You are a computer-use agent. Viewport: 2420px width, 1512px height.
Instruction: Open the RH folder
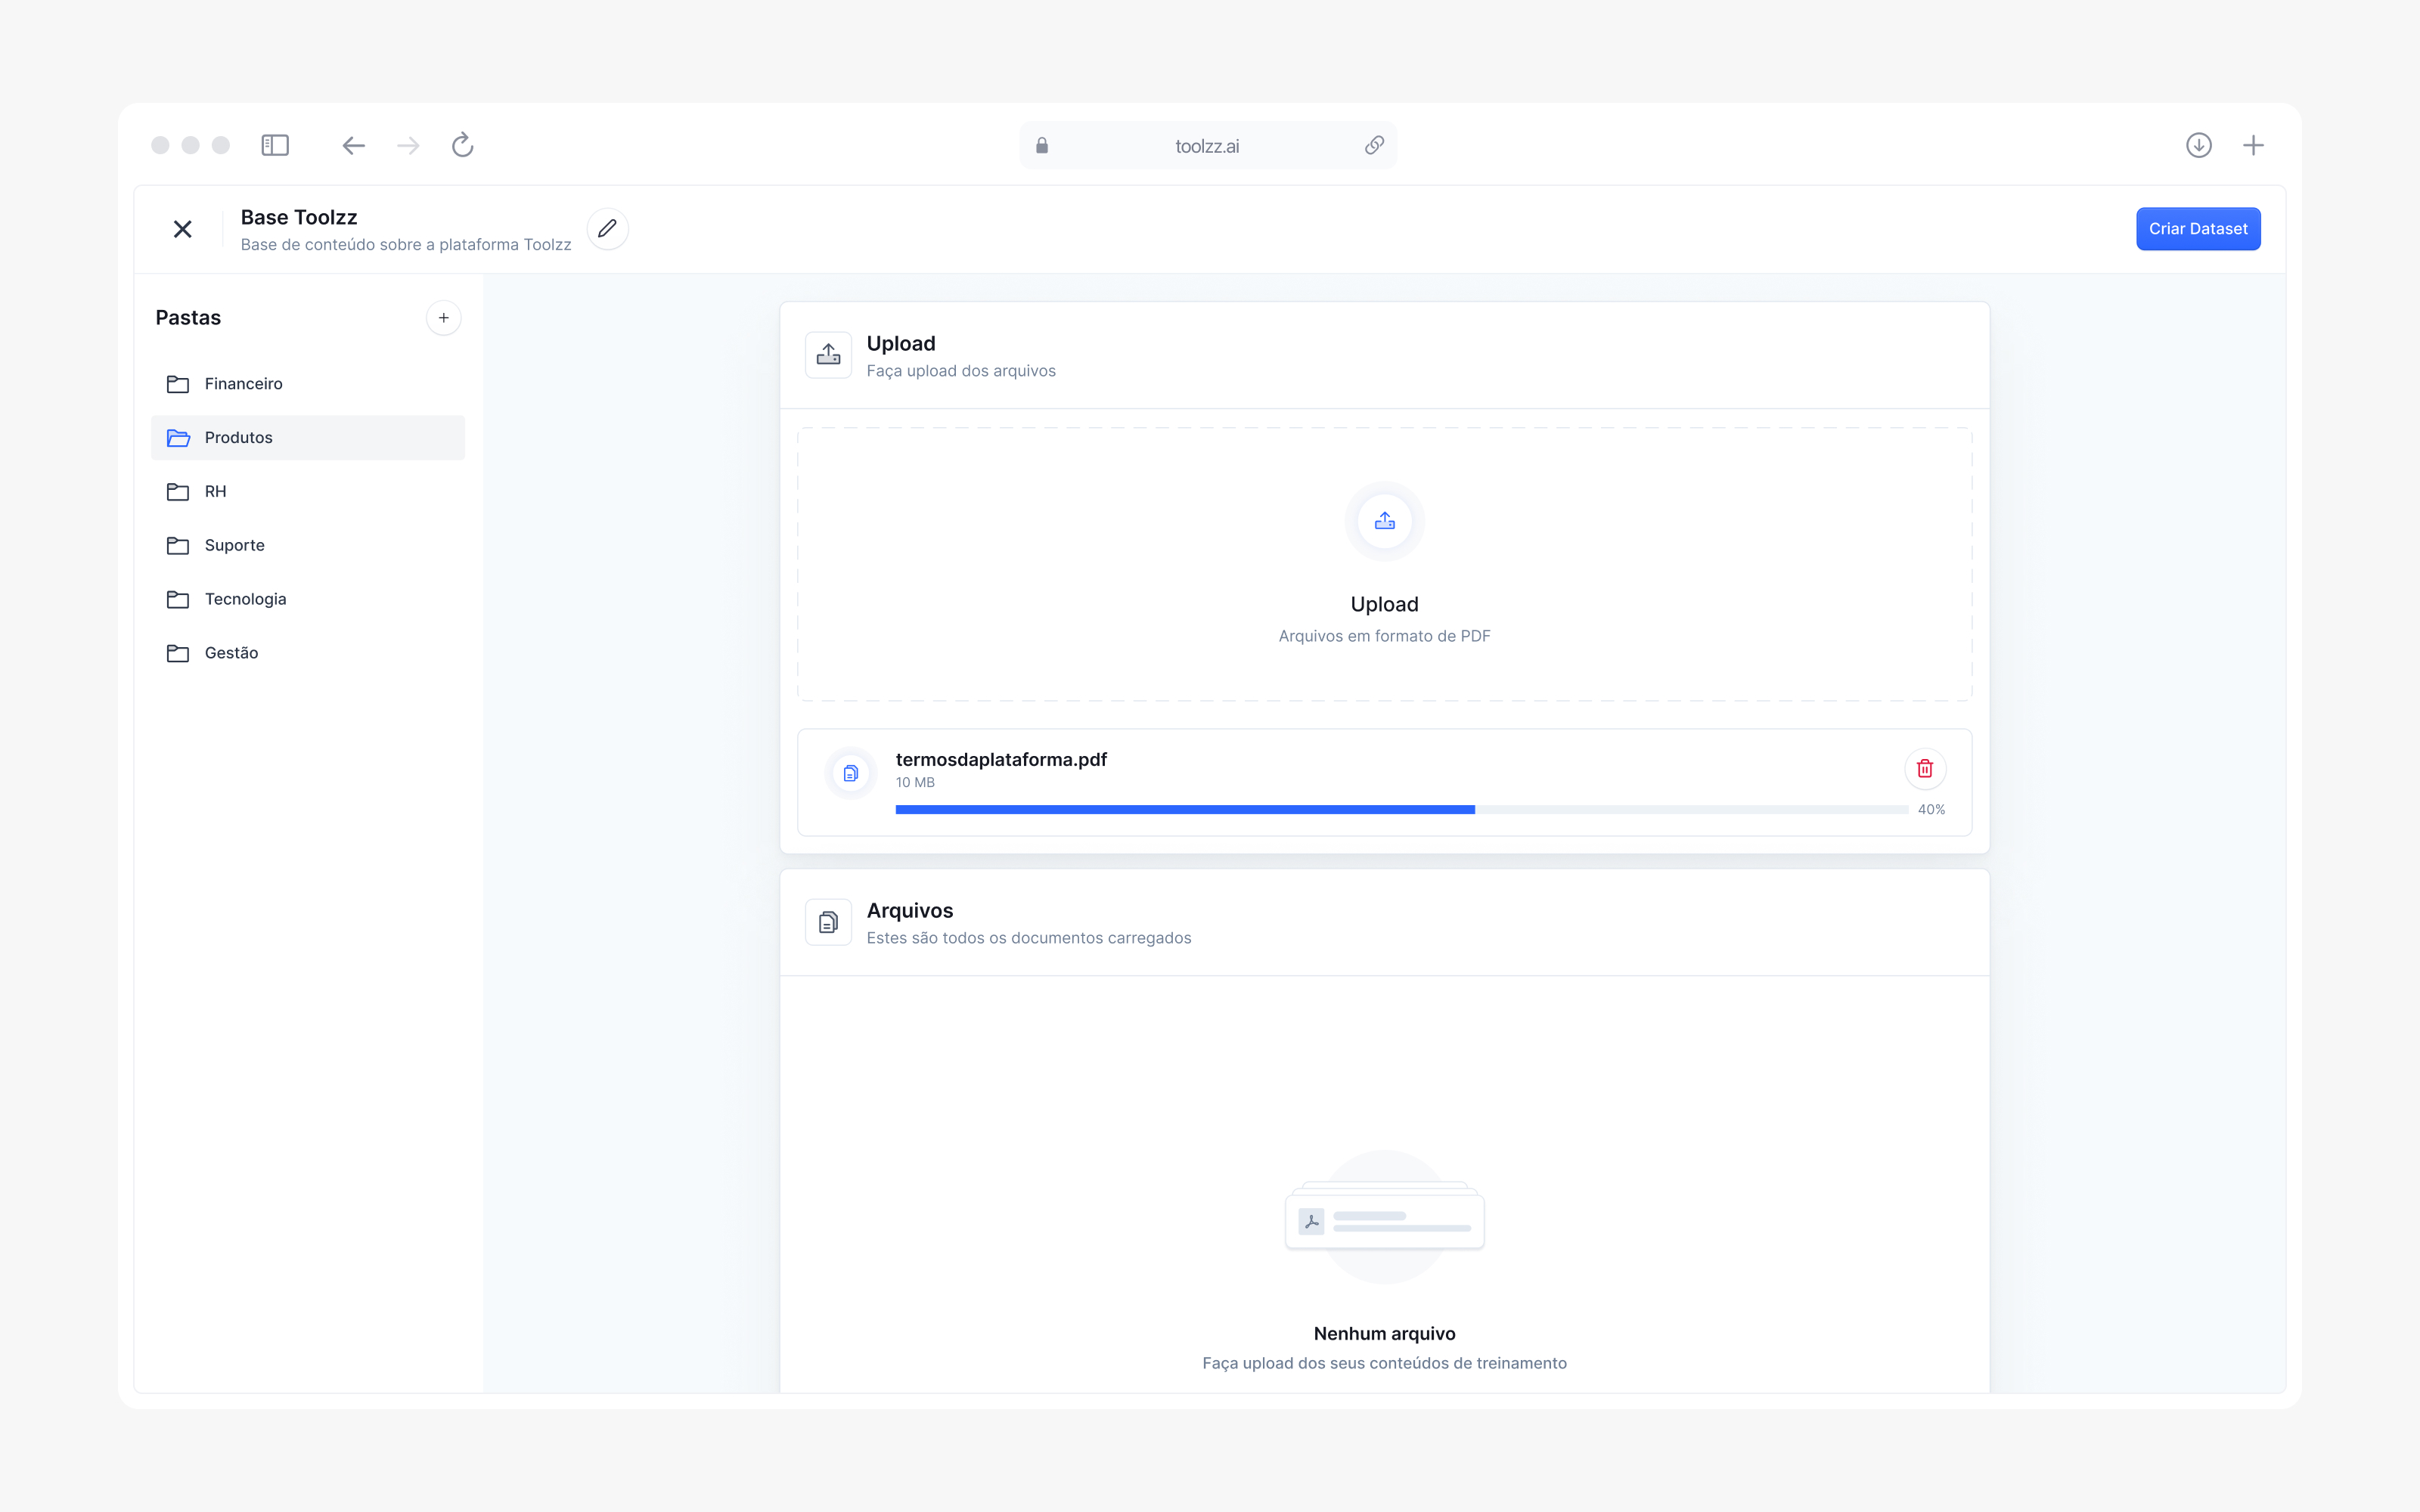[x=215, y=492]
